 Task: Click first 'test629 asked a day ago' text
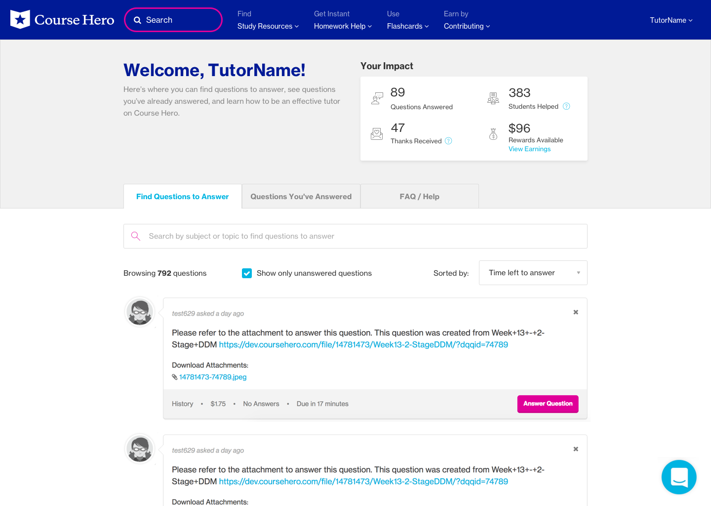pos(208,314)
